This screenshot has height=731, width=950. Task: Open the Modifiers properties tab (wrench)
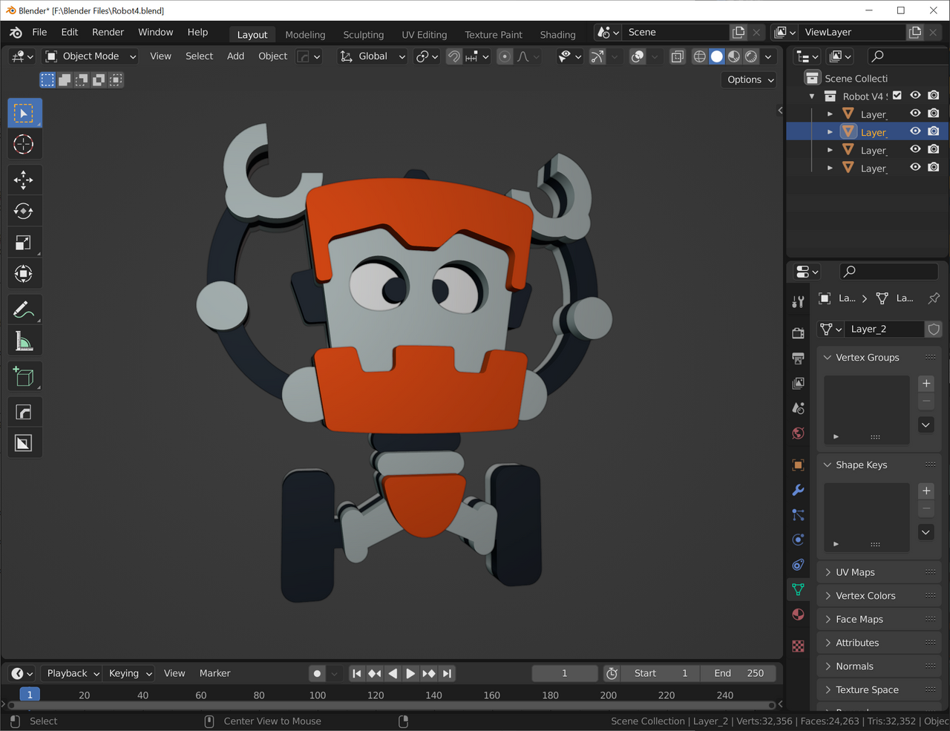(798, 490)
